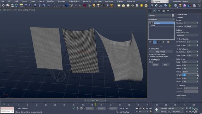Viewport: 202px width, 114px height.
Task: Open the Modifiers menu
Action: pyautogui.click(x=50, y=1)
